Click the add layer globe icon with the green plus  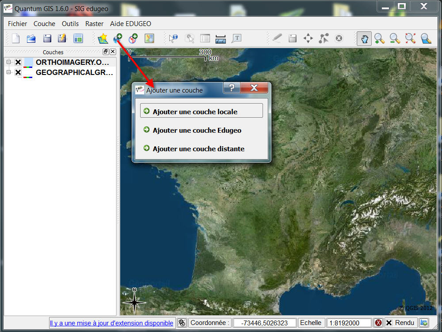pyautogui.click(x=118, y=38)
